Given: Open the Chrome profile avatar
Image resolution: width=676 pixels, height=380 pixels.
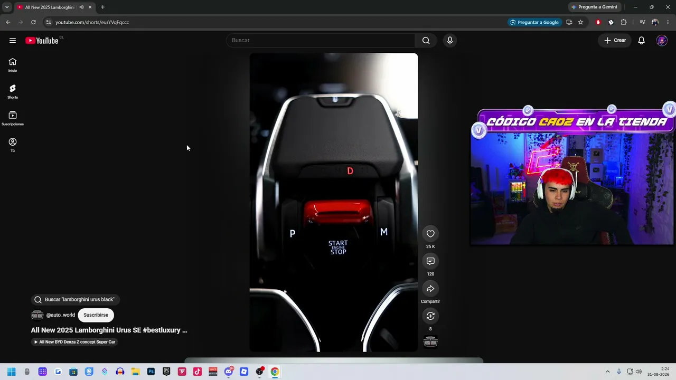Looking at the screenshot, I should coord(655,22).
